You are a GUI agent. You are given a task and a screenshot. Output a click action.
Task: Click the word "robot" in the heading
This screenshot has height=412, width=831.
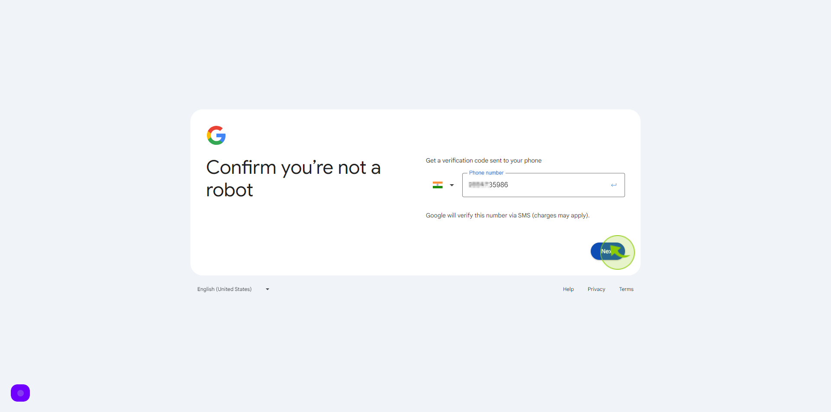(229, 190)
